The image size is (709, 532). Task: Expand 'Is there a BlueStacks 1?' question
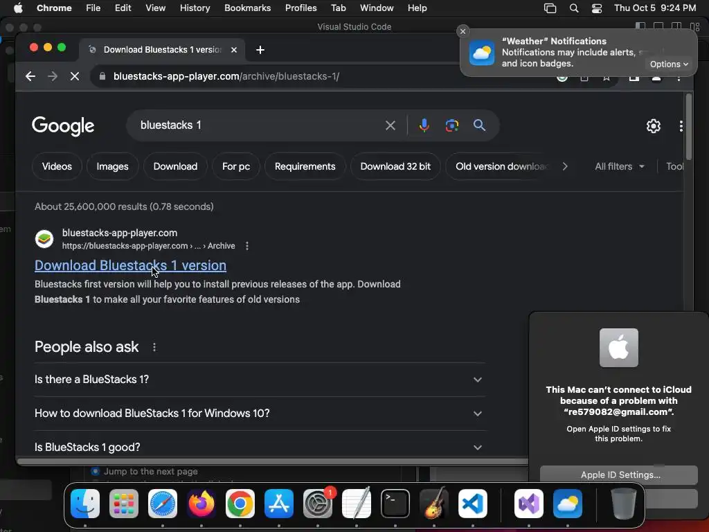click(x=260, y=380)
